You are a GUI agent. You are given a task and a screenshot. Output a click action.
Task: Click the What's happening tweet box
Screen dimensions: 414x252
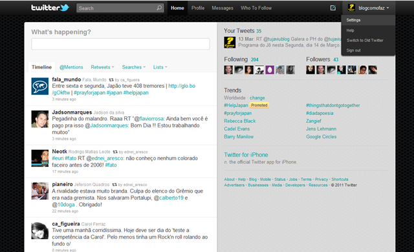(121, 44)
